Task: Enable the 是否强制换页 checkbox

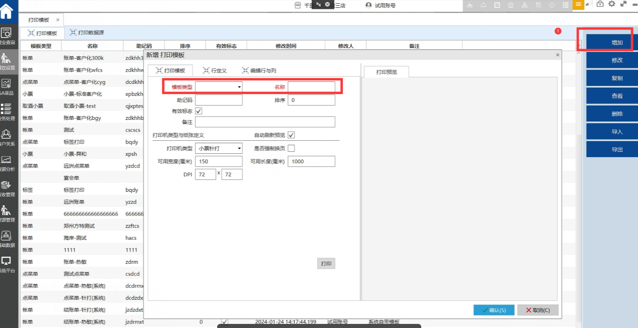Action: tap(291, 148)
